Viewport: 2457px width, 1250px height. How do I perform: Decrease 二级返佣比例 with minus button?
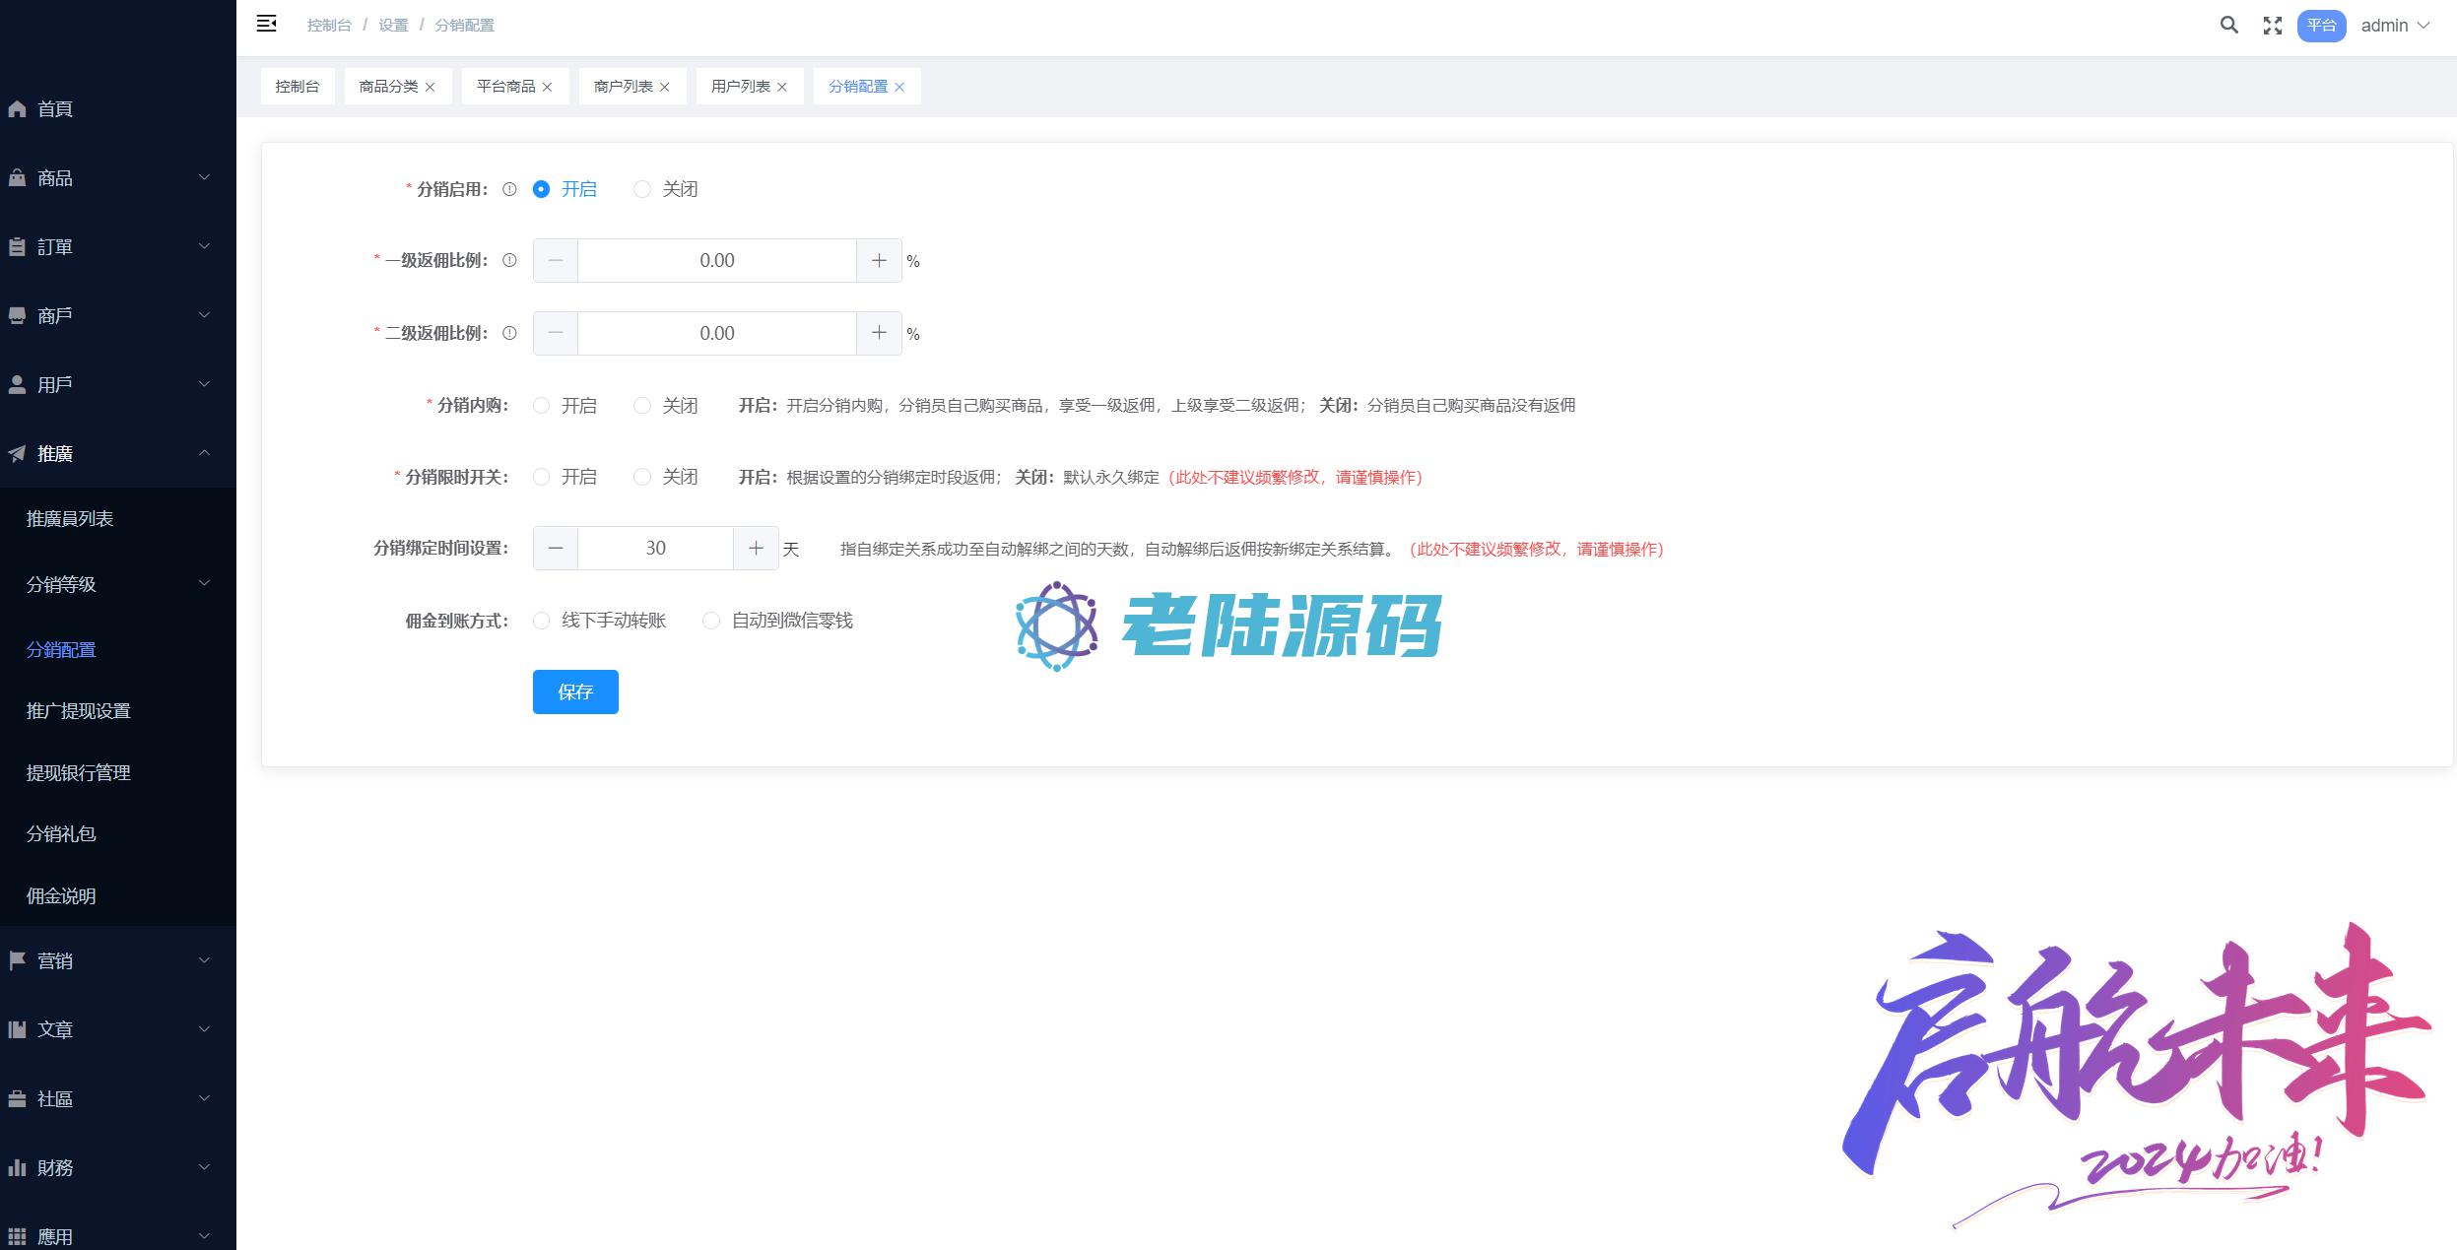pyautogui.click(x=556, y=334)
